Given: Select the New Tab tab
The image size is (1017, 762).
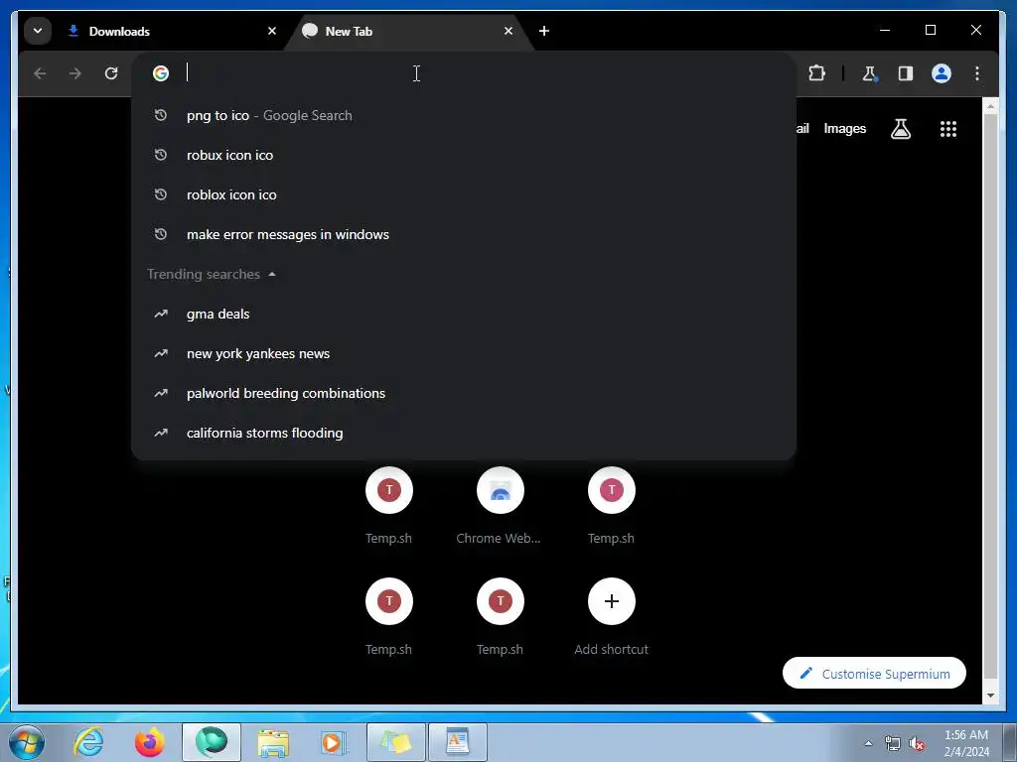Looking at the screenshot, I should (x=408, y=31).
